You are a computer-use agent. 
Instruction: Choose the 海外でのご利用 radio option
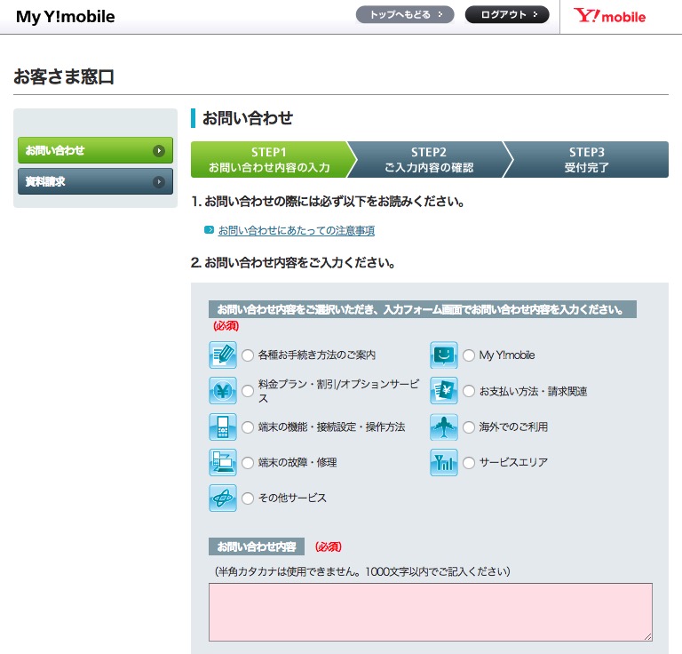click(x=469, y=427)
